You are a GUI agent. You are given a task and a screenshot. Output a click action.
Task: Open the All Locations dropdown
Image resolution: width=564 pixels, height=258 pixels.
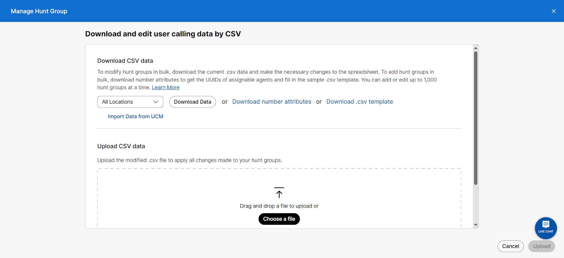(130, 102)
